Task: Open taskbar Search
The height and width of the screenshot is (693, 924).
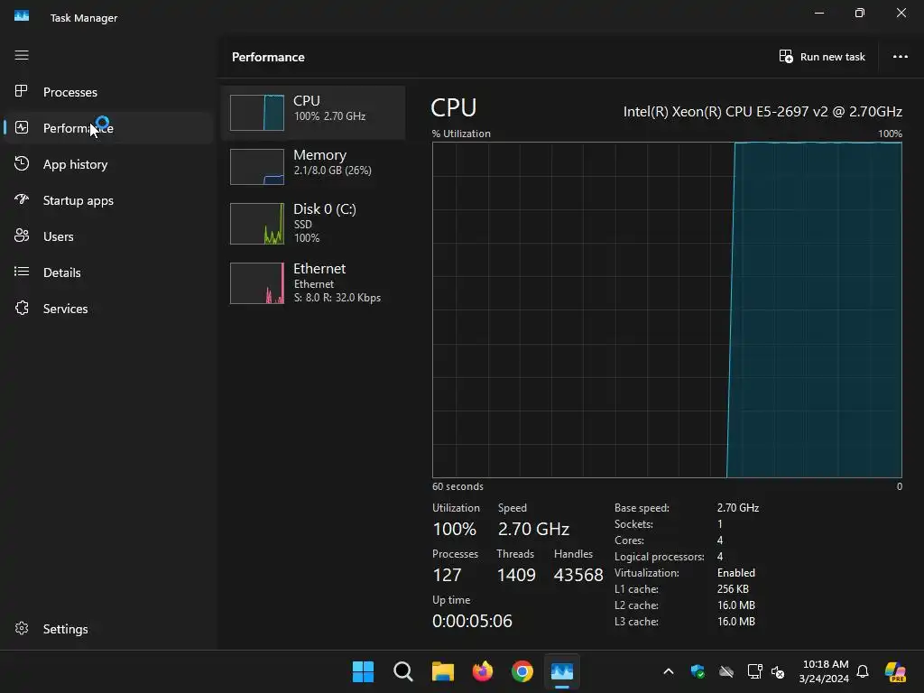Action: (x=403, y=671)
